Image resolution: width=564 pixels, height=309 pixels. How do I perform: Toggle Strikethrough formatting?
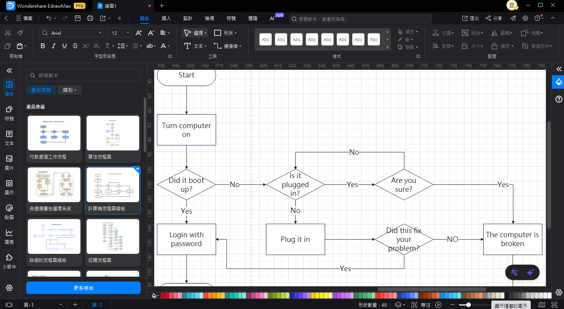(x=75, y=46)
